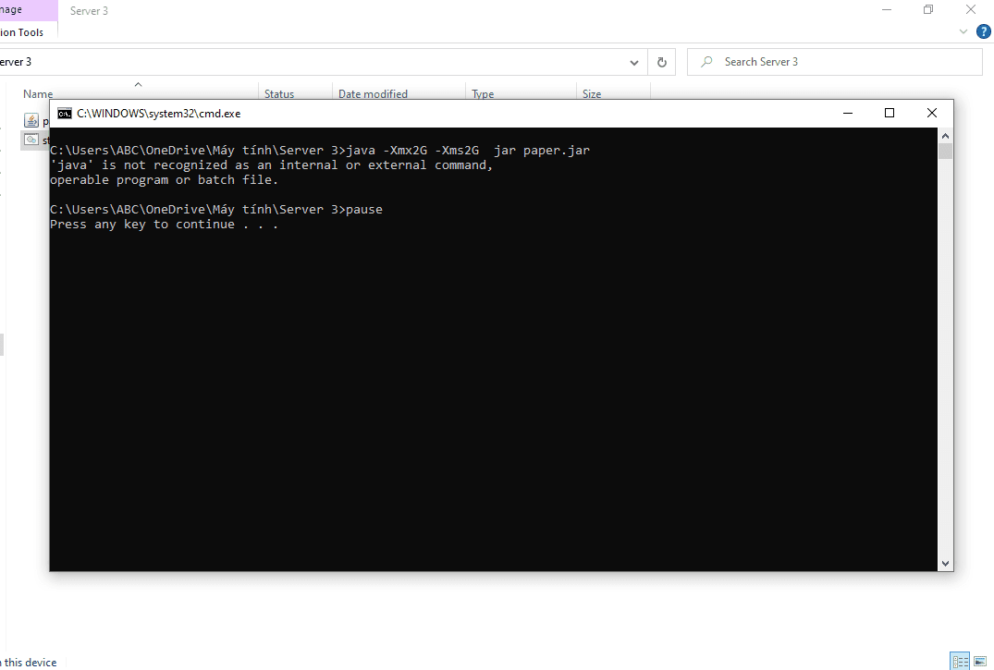
Task: Select the batch file icon in file list
Action: 31,140
